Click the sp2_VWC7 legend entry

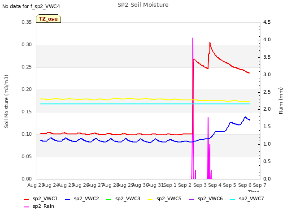point(247,199)
